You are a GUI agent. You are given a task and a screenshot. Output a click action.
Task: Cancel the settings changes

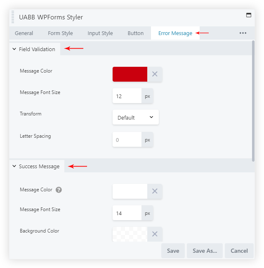coord(239,251)
